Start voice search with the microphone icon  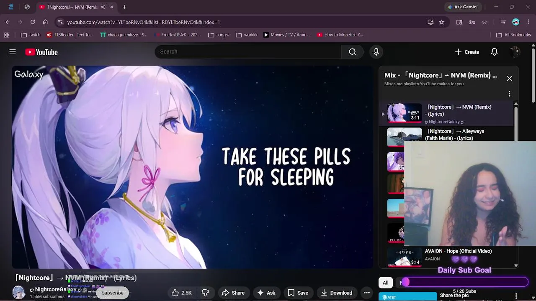click(376, 52)
